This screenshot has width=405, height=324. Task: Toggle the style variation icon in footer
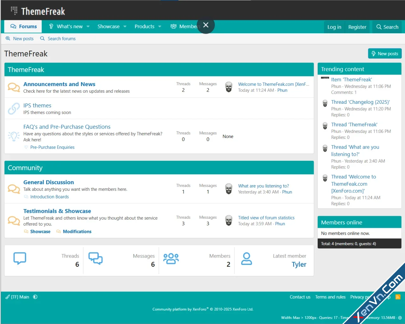(x=35, y=297)
